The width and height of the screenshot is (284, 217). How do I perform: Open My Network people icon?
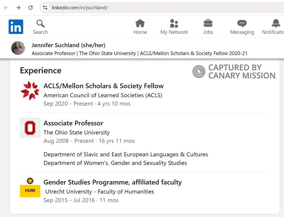tap(174, 24)
